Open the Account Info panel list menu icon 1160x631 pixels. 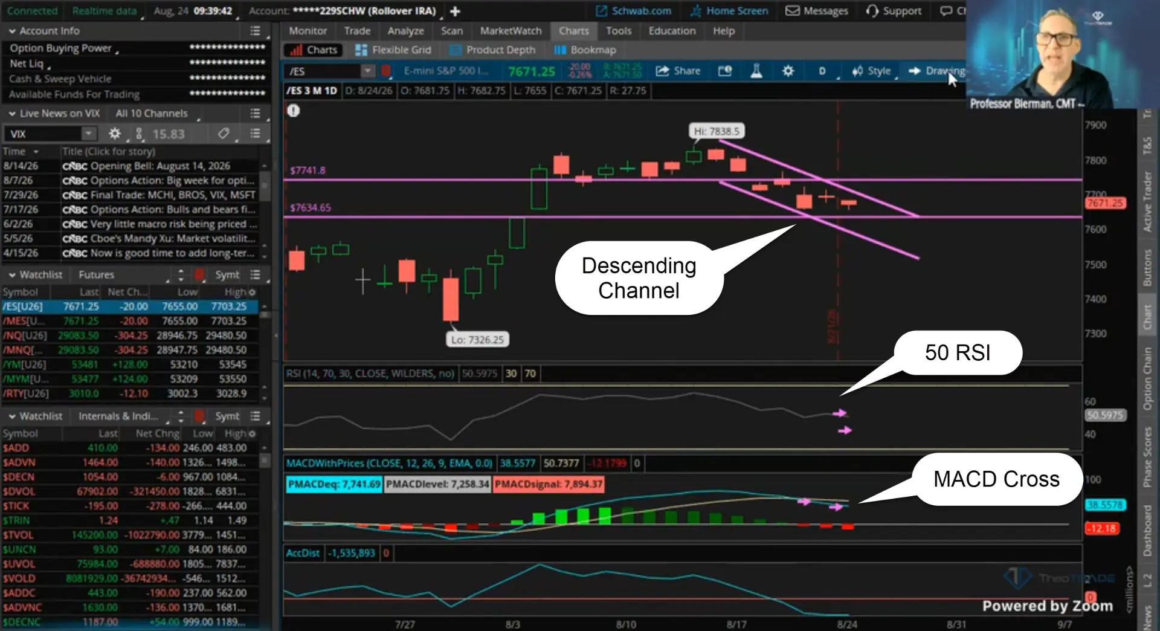click(x=256, y=31)
